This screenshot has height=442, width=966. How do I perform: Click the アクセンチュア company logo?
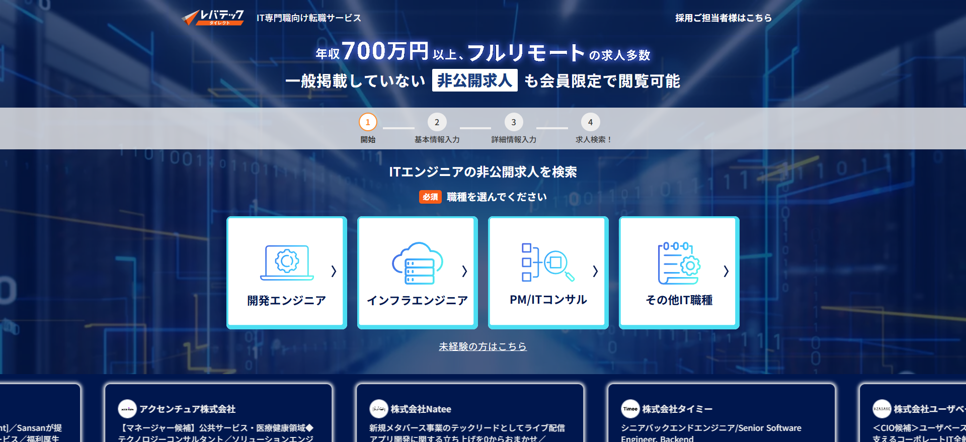[x=127, y=409]
